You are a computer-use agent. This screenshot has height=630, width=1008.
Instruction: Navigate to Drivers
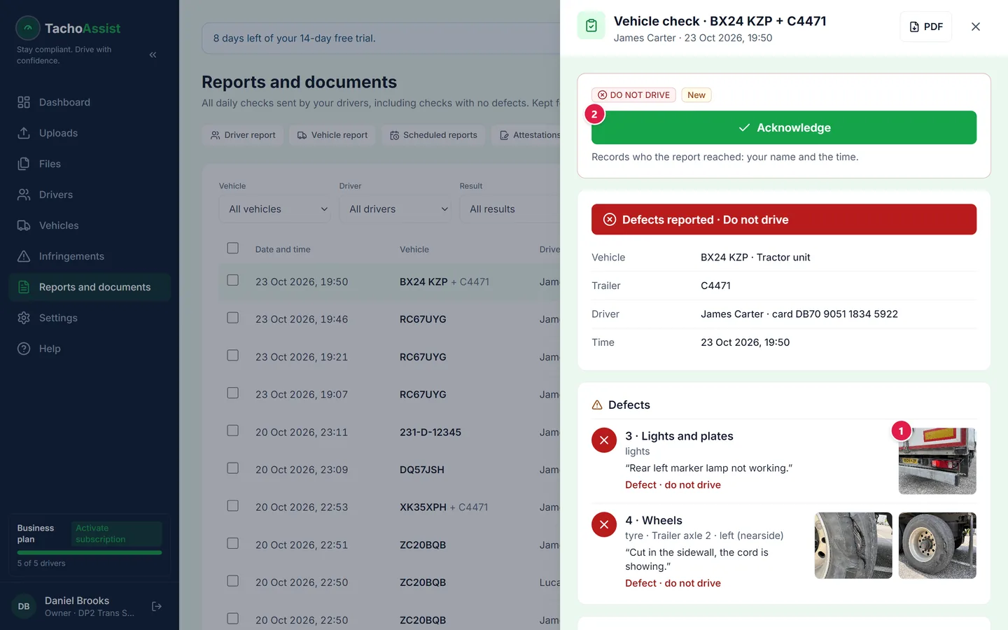click(x=90, y=195)
